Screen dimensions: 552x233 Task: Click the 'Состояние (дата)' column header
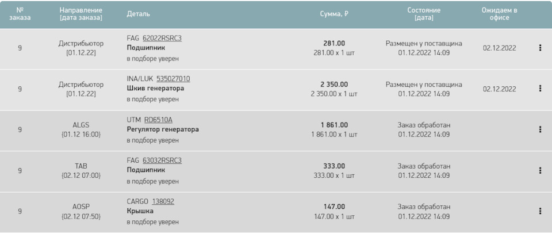(424, 14)
